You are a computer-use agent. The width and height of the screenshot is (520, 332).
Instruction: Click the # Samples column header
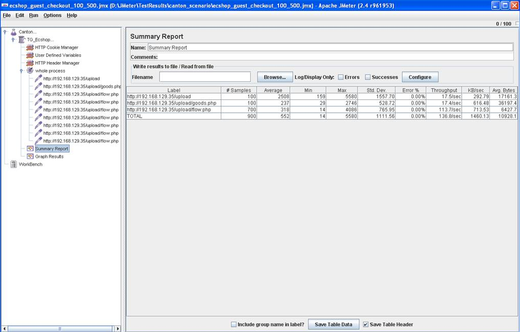239,90
